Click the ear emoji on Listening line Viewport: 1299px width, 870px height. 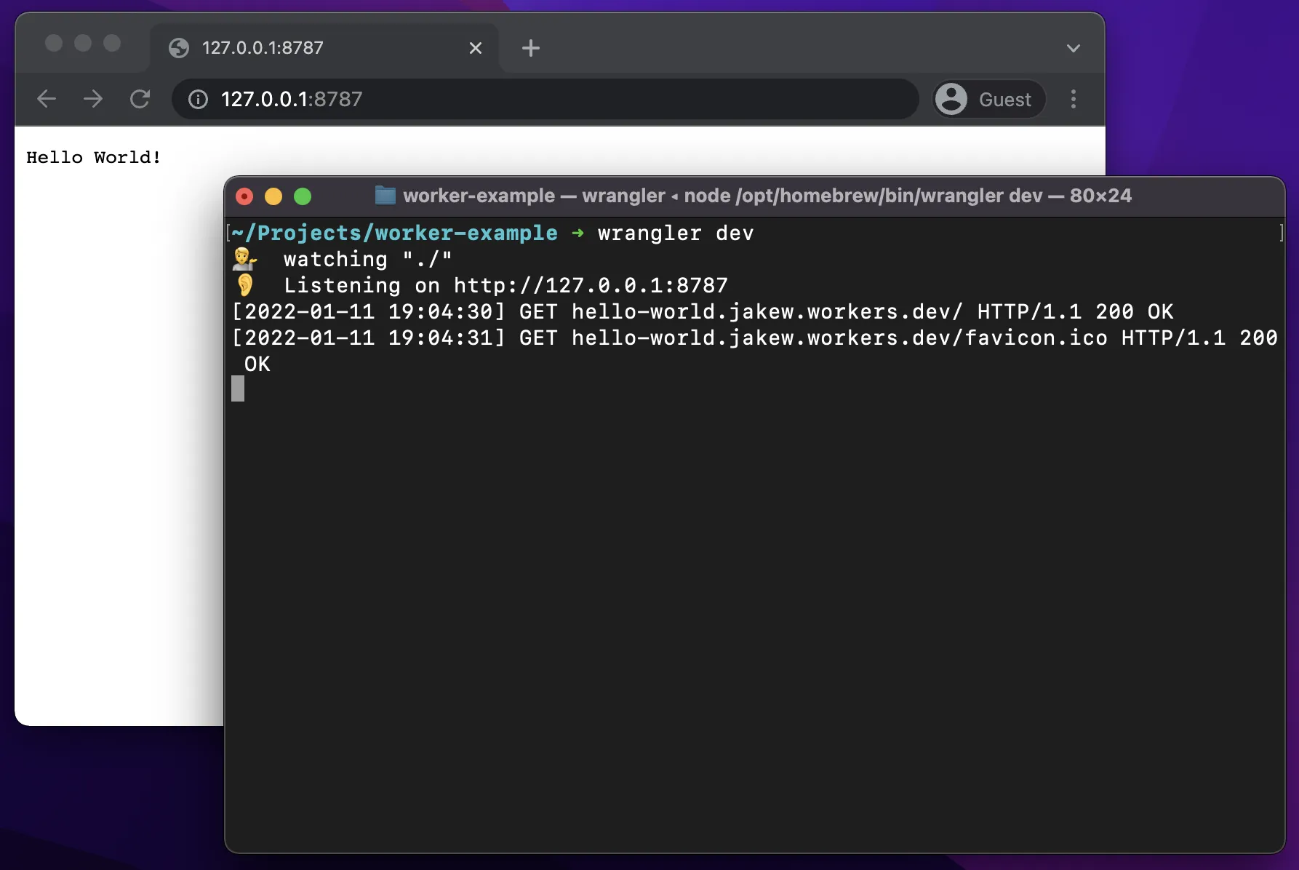point(245,285)
